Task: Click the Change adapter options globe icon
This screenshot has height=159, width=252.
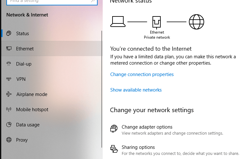Action: pos(114,129)
